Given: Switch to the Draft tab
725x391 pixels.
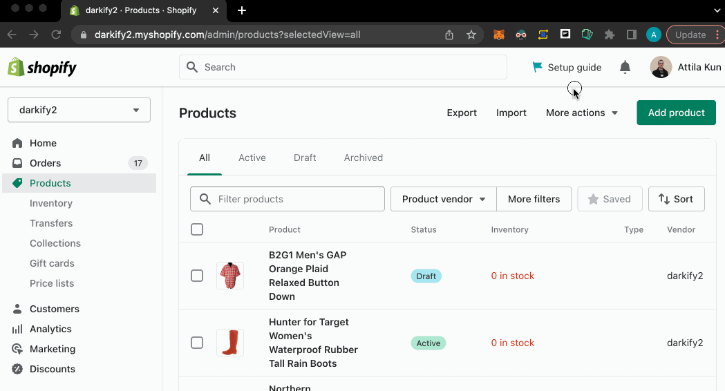Looking at the screenshot, I should [x=305, y=158].
